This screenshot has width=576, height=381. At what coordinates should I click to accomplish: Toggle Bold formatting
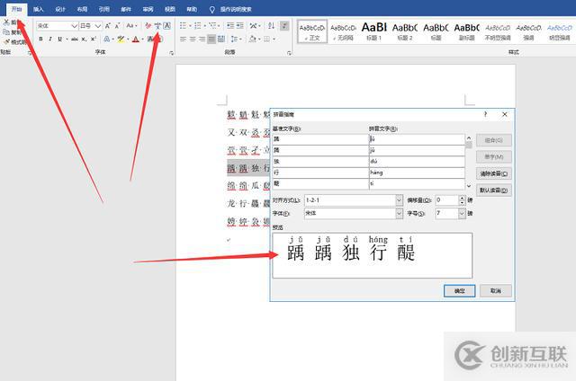40,39
